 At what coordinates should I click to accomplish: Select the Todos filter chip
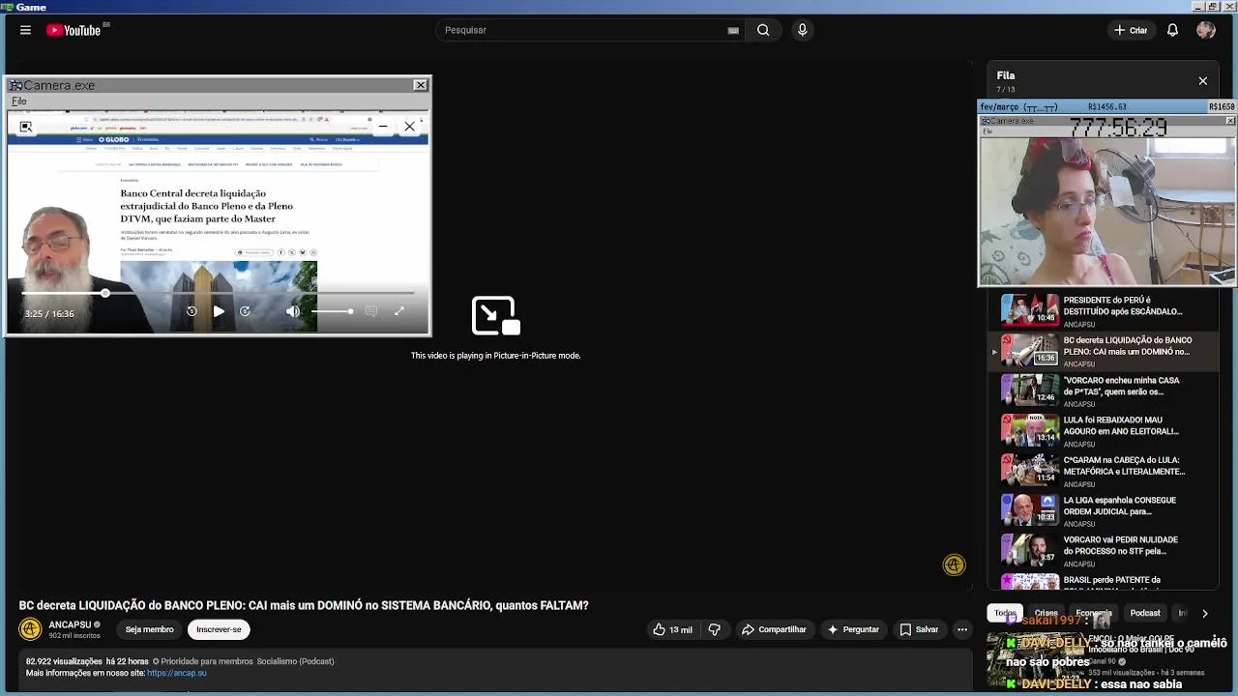pos(1005,613)
